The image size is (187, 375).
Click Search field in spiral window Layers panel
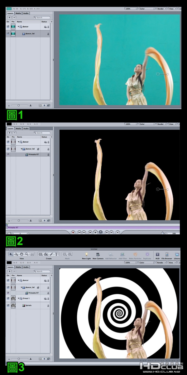click(42, 272)
